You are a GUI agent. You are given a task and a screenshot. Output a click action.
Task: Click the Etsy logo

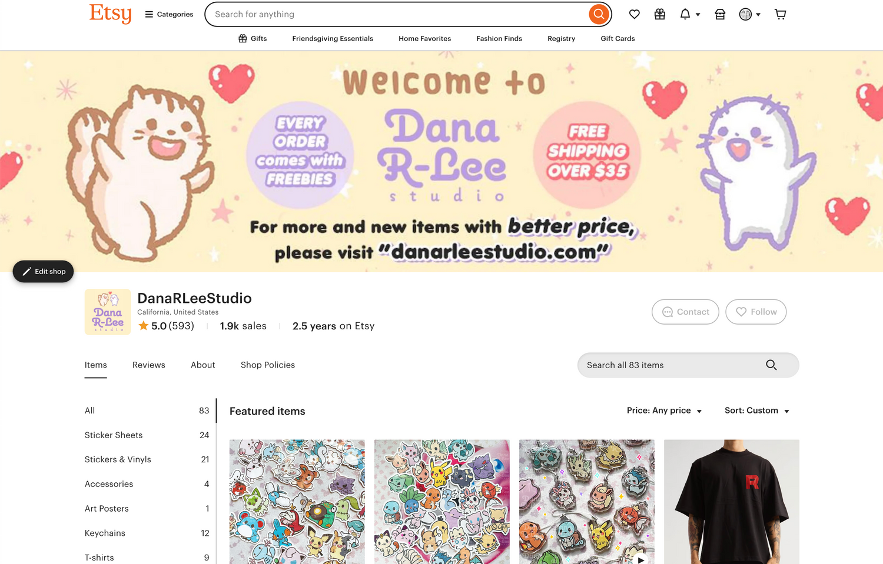point(110,14)
